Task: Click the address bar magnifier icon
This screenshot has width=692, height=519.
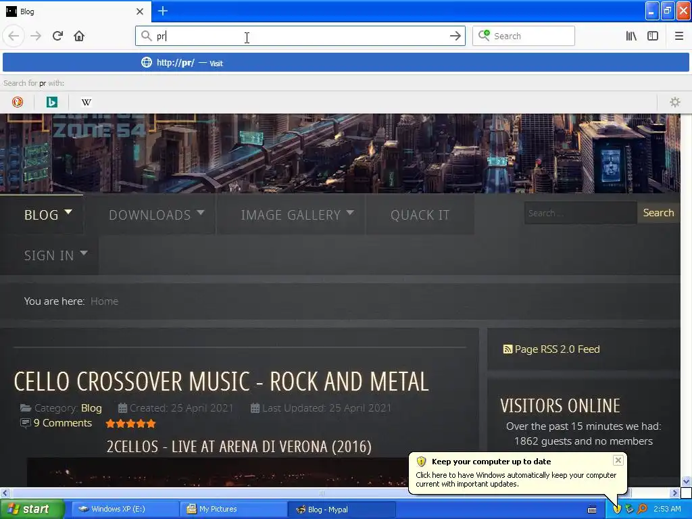Action: coord(146,36)
